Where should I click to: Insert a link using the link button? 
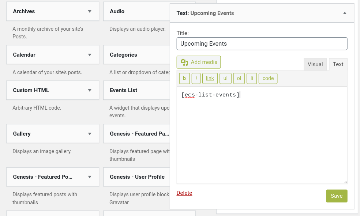tap(210, 79)
